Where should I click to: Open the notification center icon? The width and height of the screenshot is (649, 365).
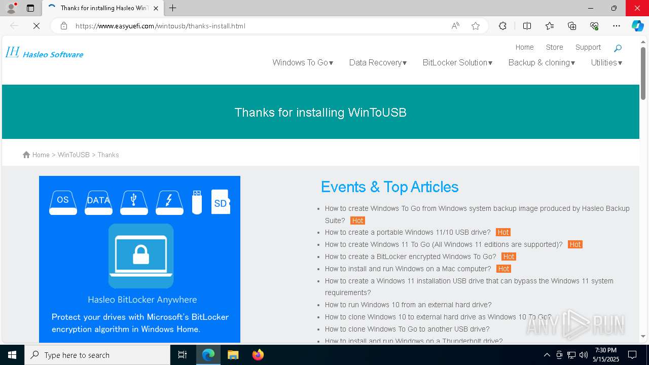coord(632,355)
